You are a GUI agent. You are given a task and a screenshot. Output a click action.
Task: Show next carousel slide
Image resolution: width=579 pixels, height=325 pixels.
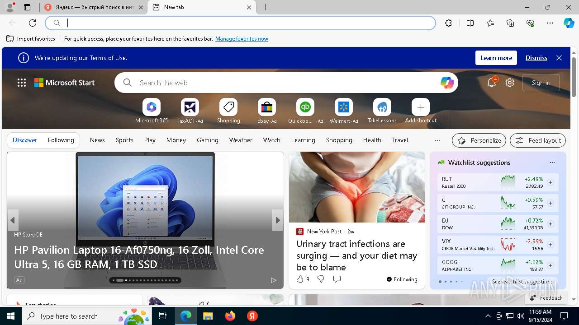pyautogui.click(x=278, y=220)
